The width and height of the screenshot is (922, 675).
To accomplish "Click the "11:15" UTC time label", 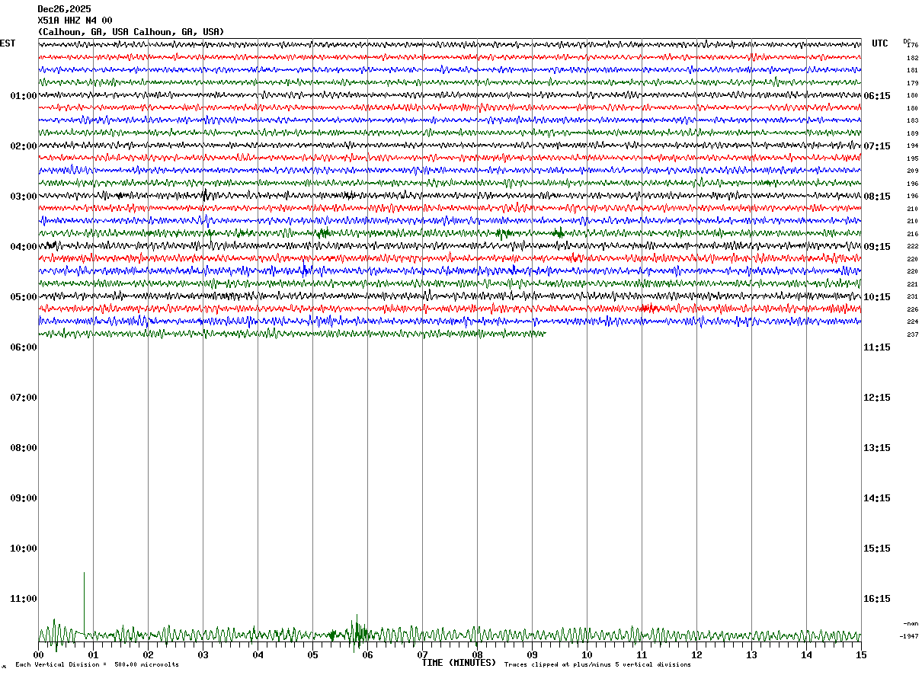I will (877, 347).
